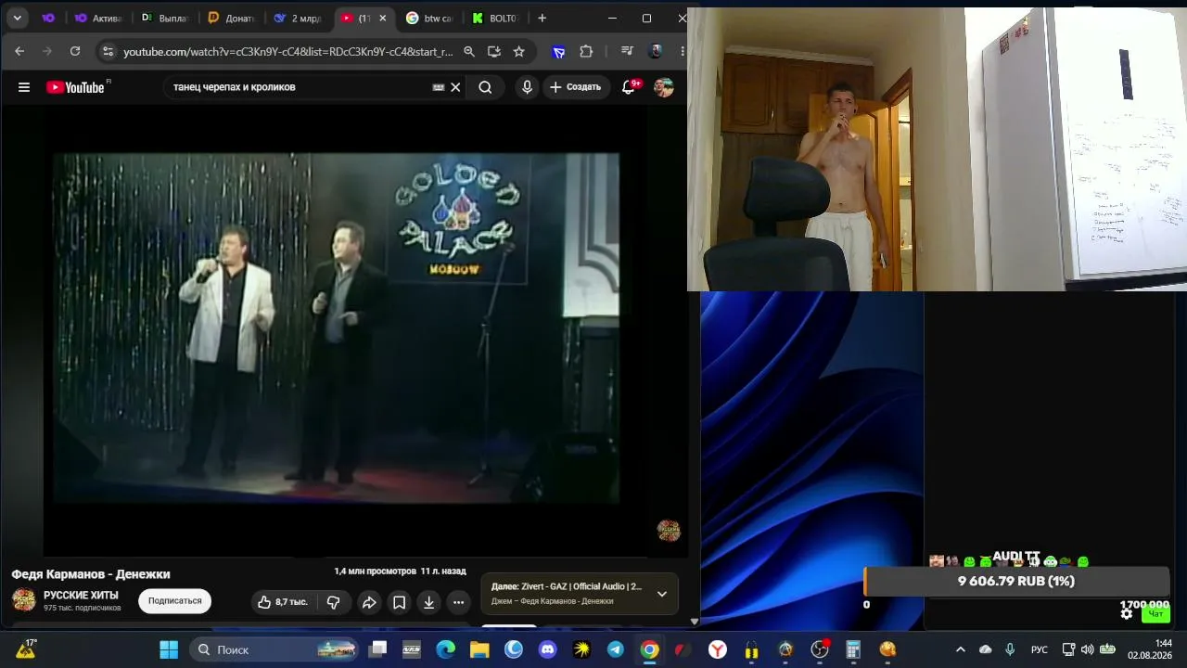Dislike the Федя Карманов video
The height and width of the screenshot is (668, 1187).
pyautogui.click(x=333, y=602)
